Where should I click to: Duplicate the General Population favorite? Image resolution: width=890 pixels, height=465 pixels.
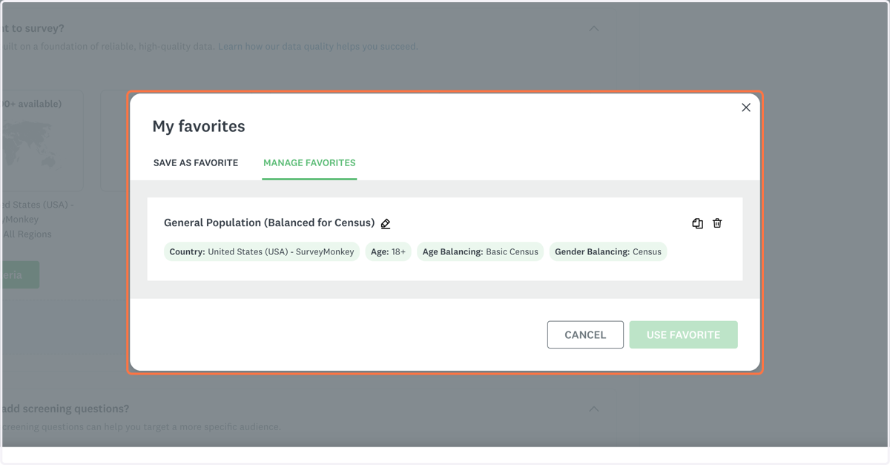coord(697,223)
